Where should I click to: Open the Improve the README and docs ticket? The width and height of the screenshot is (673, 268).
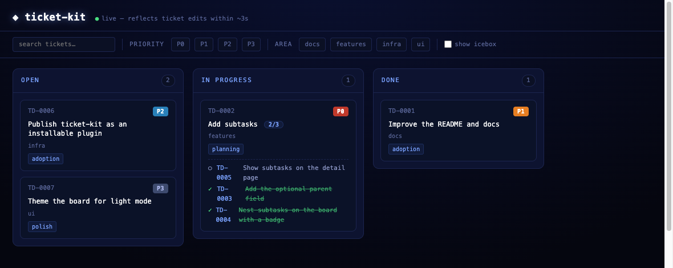pyautogui.click(x=444, y=124)
